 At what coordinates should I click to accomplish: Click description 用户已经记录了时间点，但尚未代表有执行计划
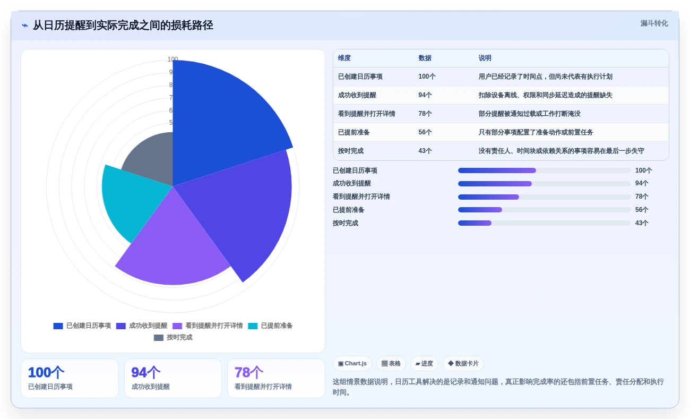coord(546,76)
